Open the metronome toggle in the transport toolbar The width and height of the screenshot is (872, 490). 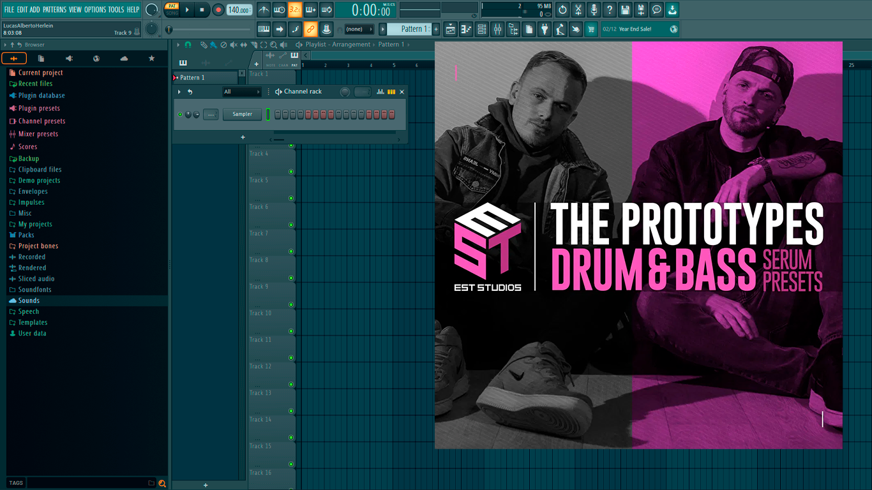pos(264,10)
